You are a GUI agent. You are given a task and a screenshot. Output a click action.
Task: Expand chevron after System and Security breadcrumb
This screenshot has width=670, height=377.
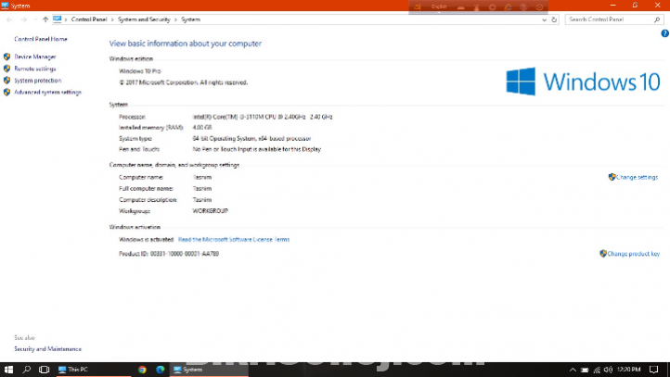click(x=175, y=19)
